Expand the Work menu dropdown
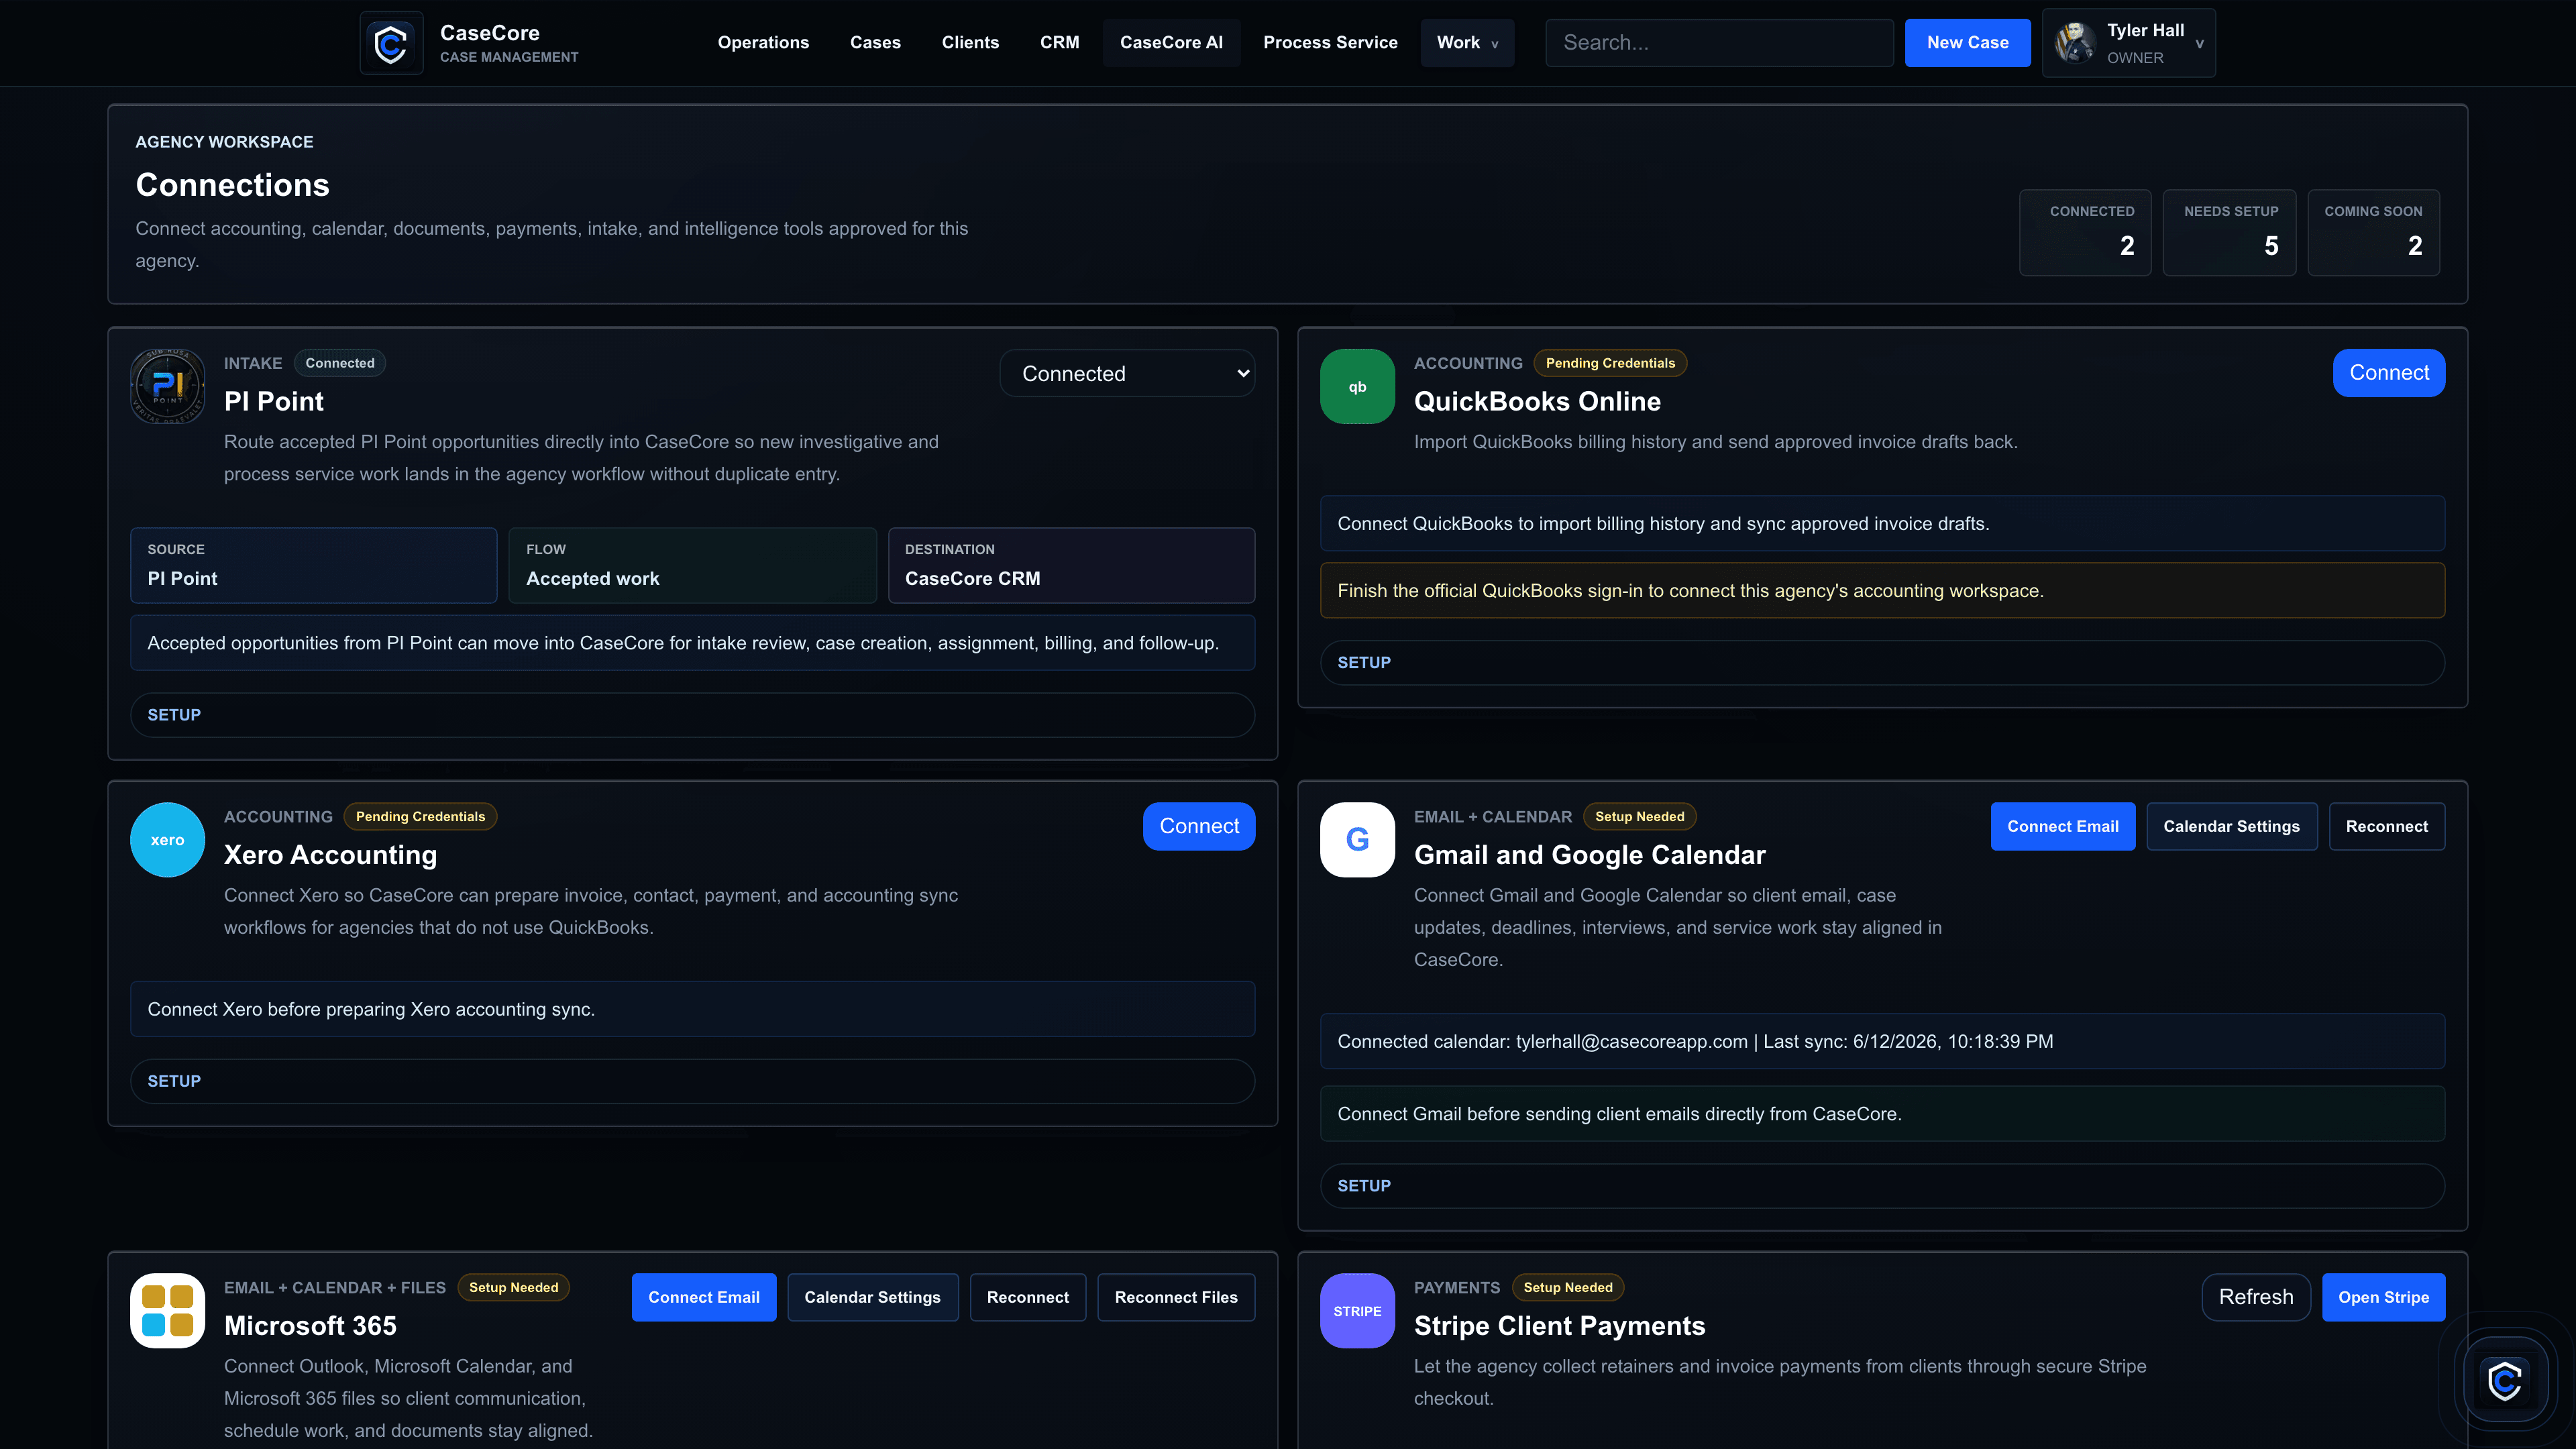Image resolution: width=2576 pixels, height=1449 pixels. [1467, 43]
